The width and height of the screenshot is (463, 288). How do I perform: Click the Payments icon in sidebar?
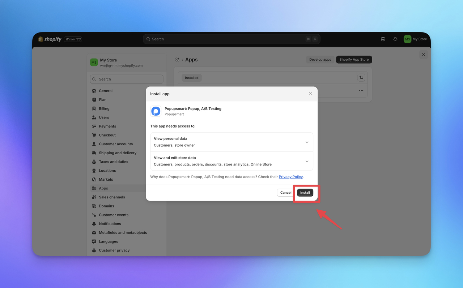94,126
